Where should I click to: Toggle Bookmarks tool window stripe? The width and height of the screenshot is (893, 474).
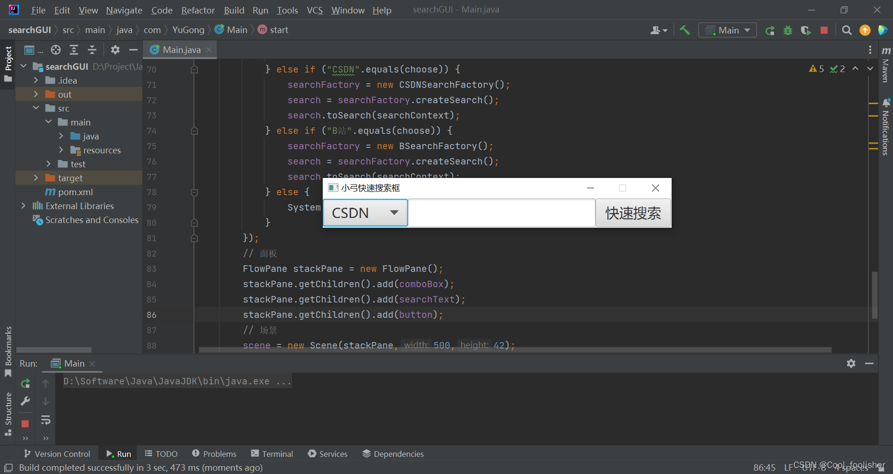pyautogui.click(x=8, y=351)
